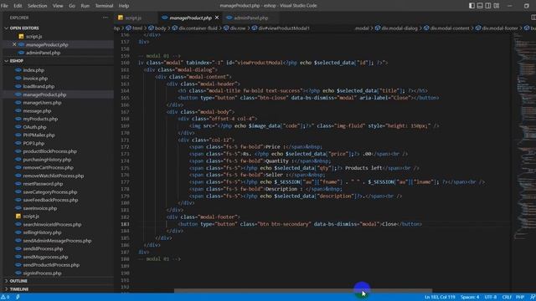This screenshot has height=301, width=536.
Task: Click the manageUsers.php file icon
Action: pos(18,102)
